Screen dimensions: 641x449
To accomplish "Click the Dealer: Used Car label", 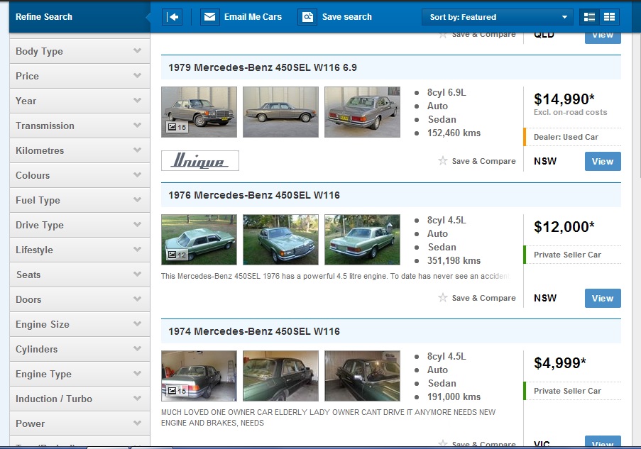I will (566, 137).
